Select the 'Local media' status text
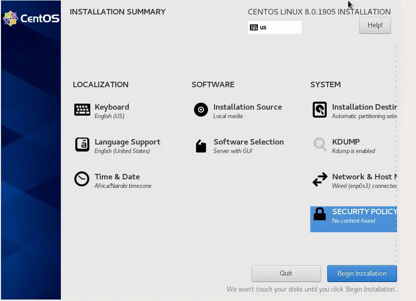Screen dimensions: 416x301 228,116
